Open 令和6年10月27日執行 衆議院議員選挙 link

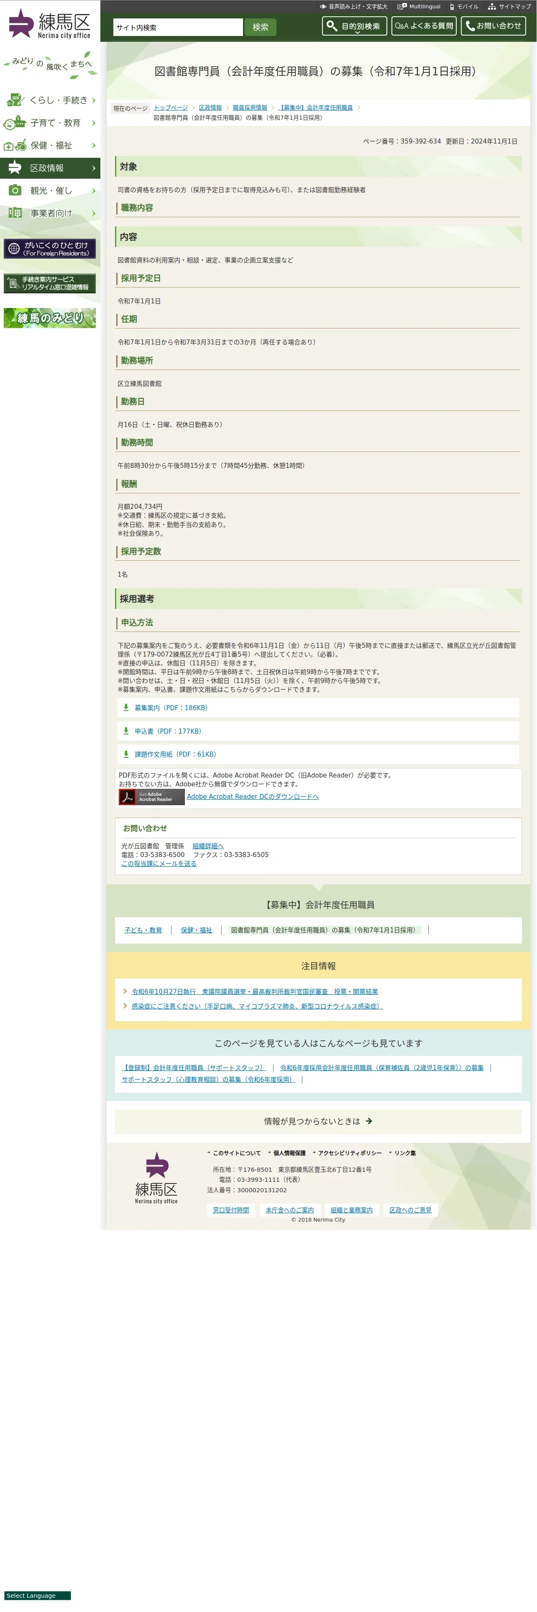254,991
